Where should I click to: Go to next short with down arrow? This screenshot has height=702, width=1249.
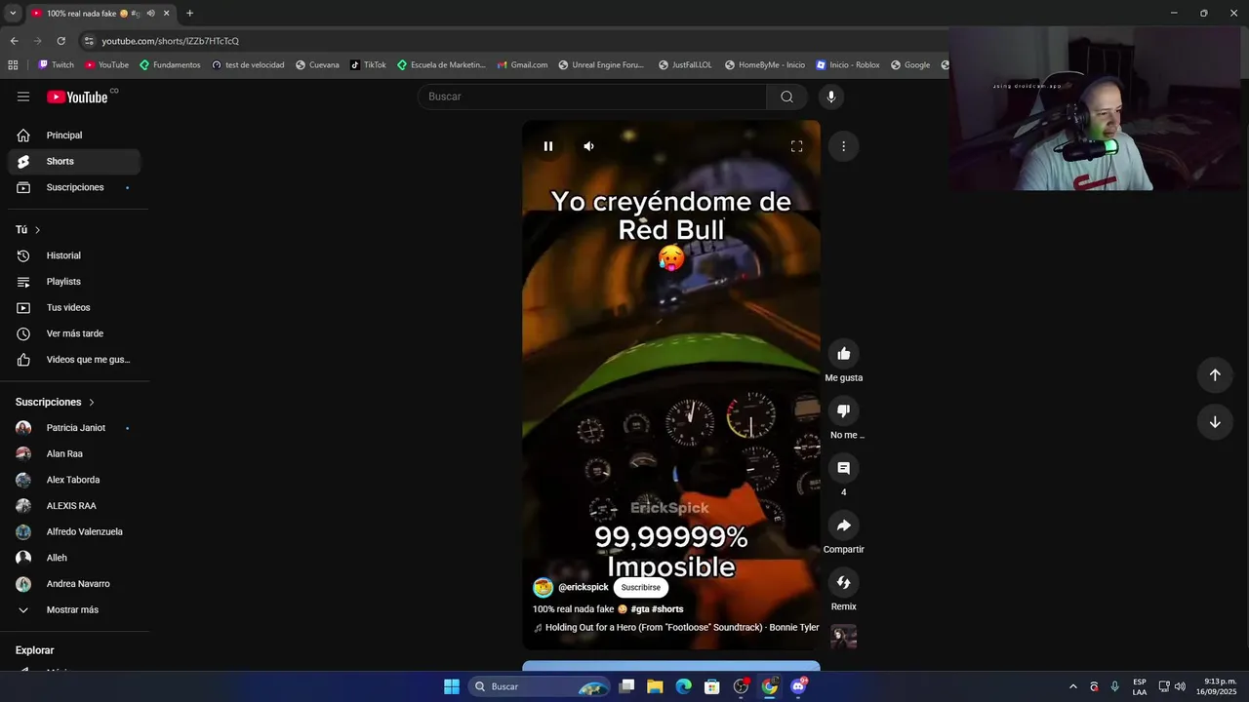coord(1215,422)
